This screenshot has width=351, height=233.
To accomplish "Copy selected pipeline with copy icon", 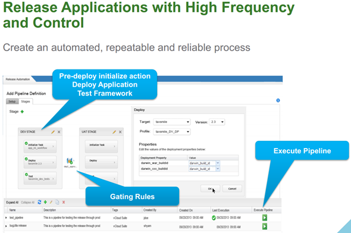I will click(x=57, y=202).
